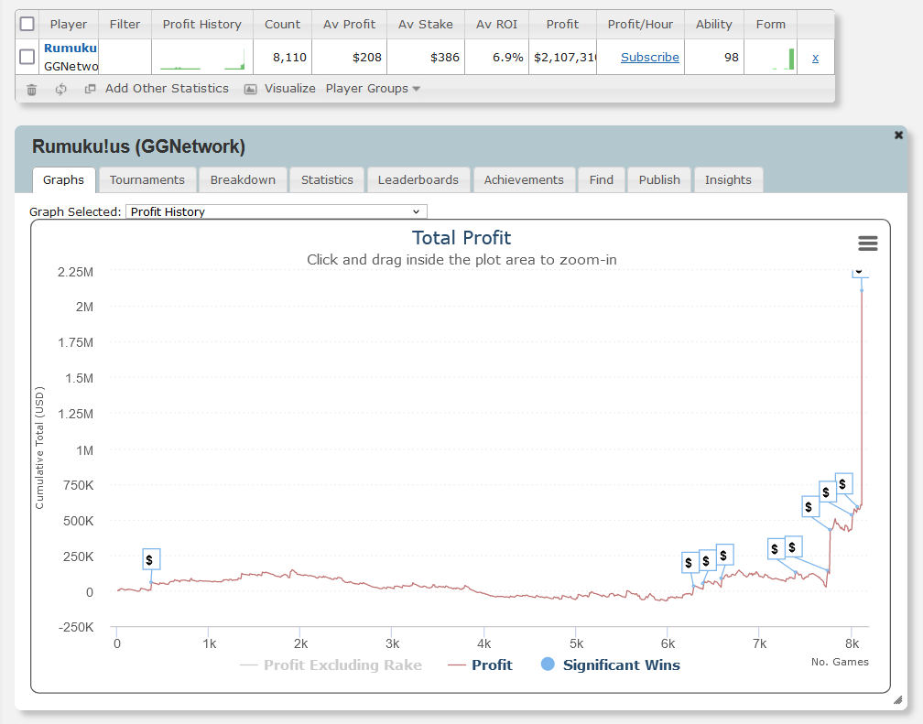Open the Graph Selected dropdown

(276, 211)
